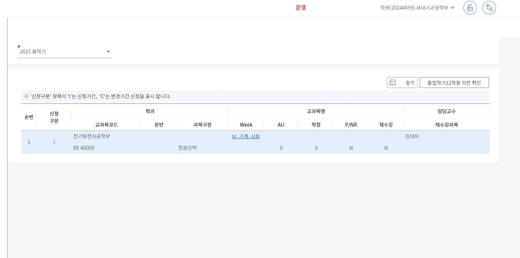Click the 교과목코드 column header
Viewport: 520px width, 258px height.
click(106, 125)
